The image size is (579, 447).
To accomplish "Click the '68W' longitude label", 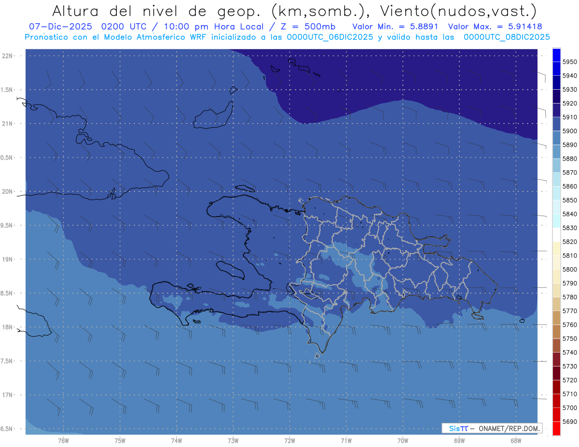I will (x=516, y=441).
